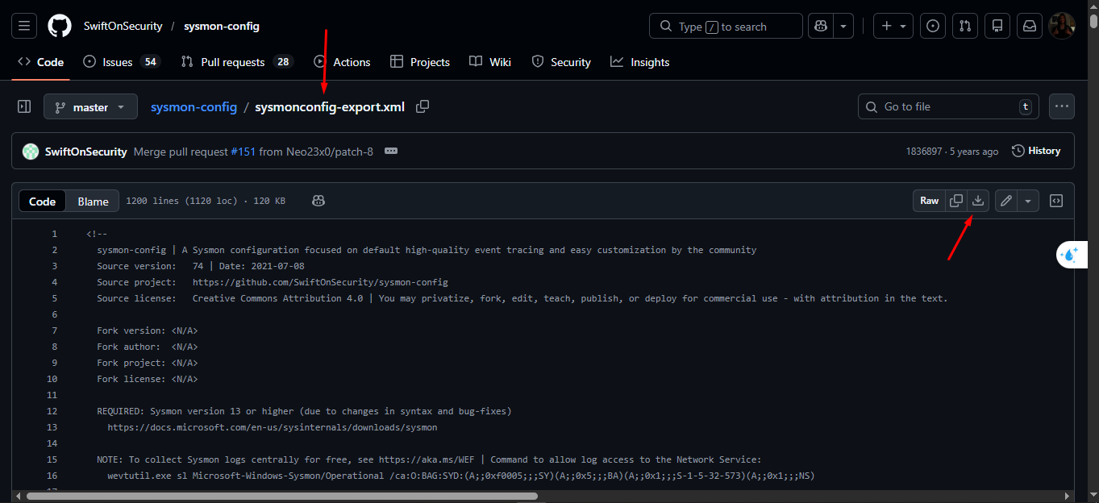
Task: Expand the commit message with the ellipsis
Action: coord(391,151)
